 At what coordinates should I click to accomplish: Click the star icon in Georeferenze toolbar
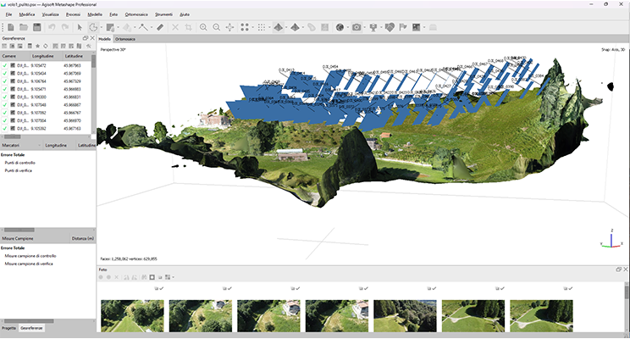click(x=38, y=47)
